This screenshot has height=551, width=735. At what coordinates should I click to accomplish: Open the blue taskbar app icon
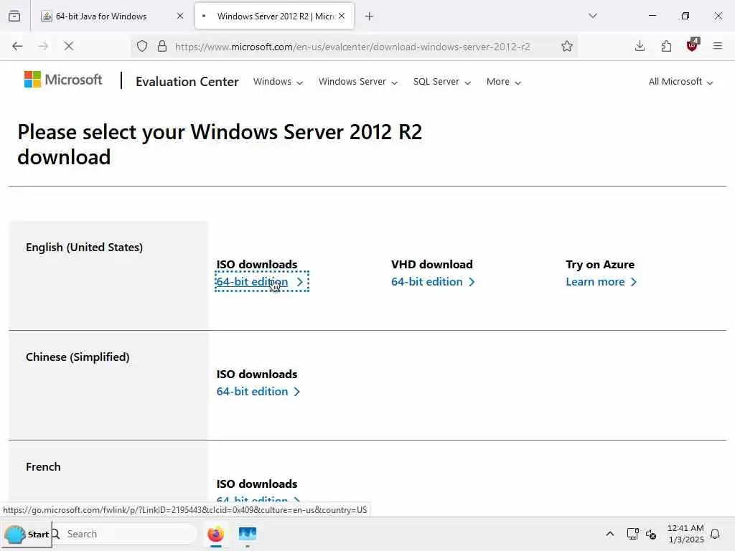pos(248,534)
